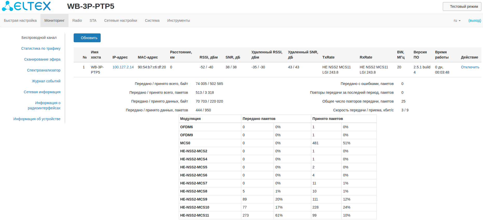Screen dimensions: 483x222
Task: Click Отключить to disconnect the host
Action: click(x=470, y=67)
